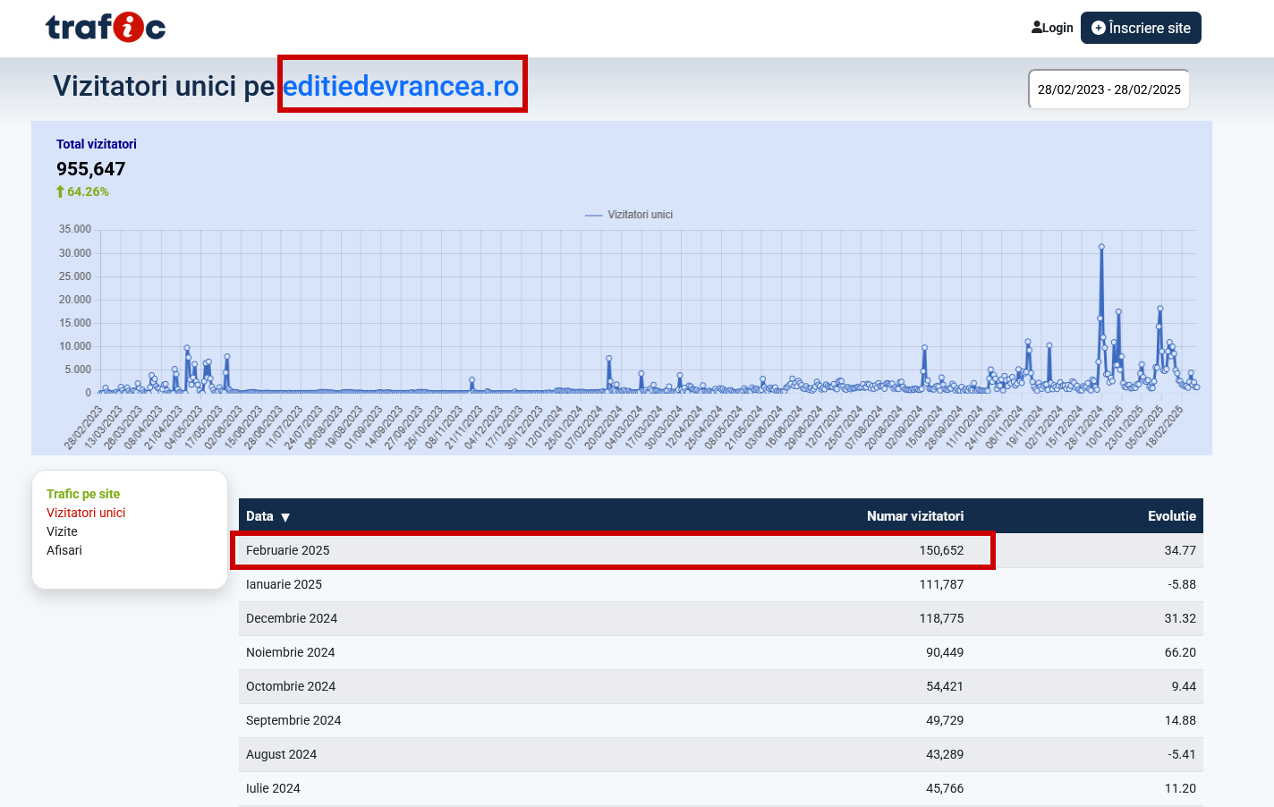Sort table by Data arrow
This screenshot has width=1274, height=807.
pos(285,517)
